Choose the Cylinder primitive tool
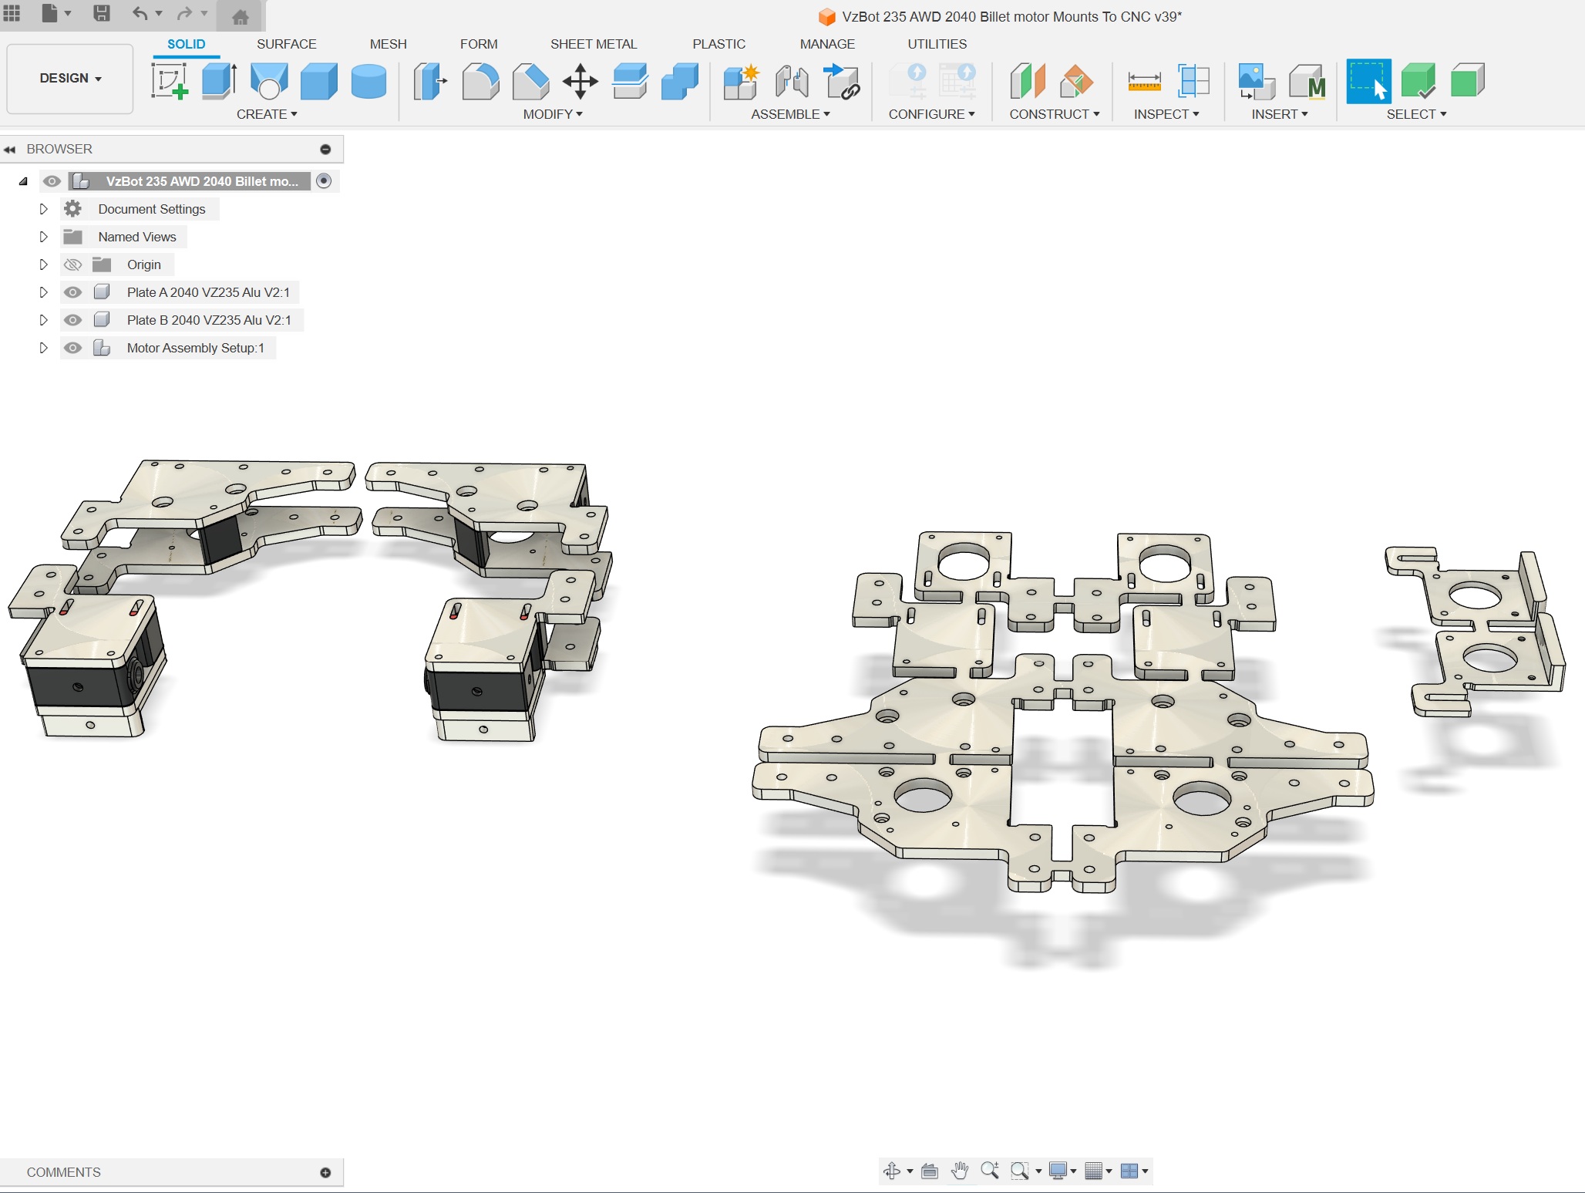Image resolution: width=1585 pixels, height=1193 pixels. [x=368, y=81]
